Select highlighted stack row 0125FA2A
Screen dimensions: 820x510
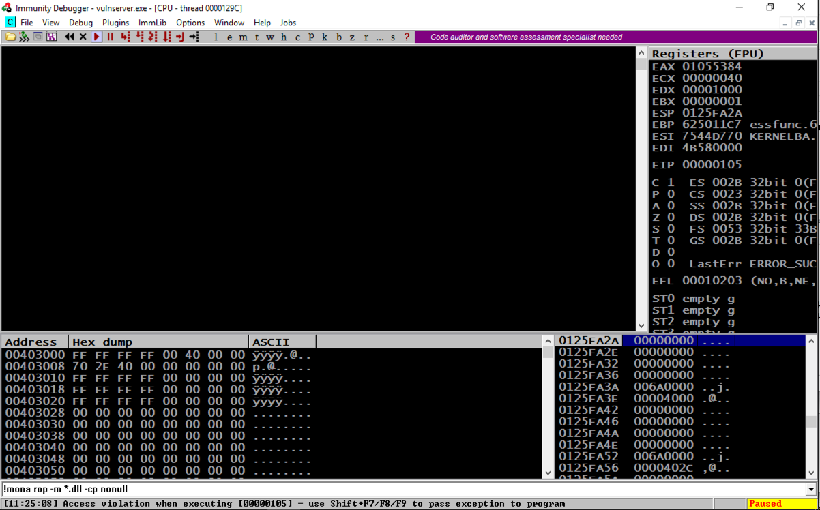681,340
